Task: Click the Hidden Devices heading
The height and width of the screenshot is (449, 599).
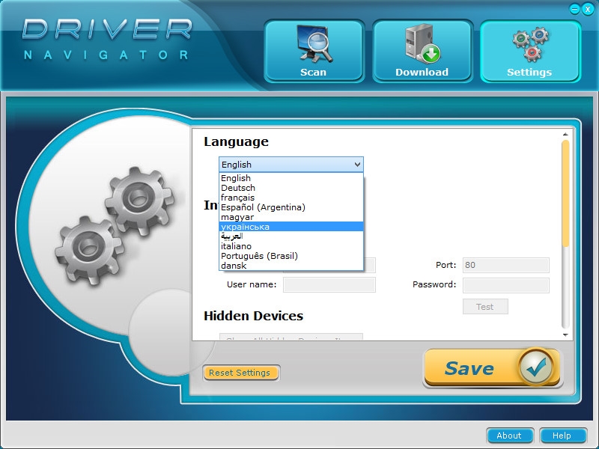Action: (x=253, y=316)
